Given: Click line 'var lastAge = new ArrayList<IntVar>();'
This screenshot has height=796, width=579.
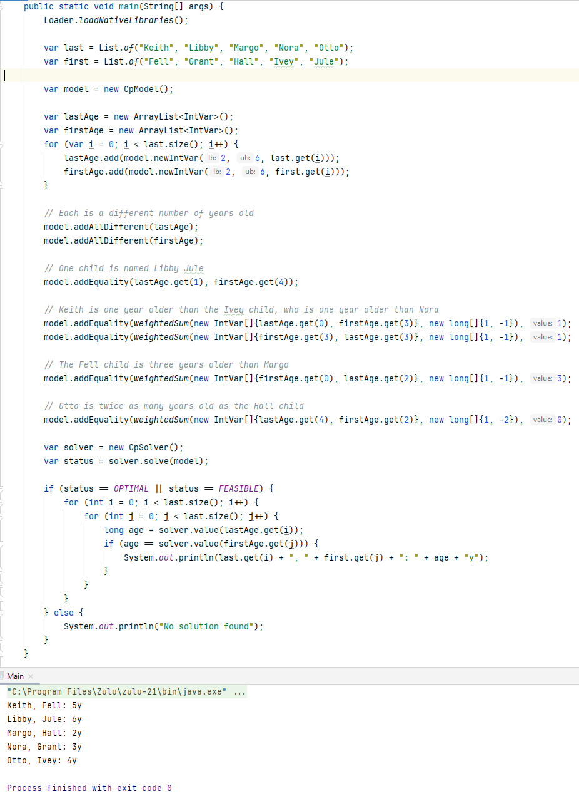Looking at the screenshot, I should click(139, 116).
